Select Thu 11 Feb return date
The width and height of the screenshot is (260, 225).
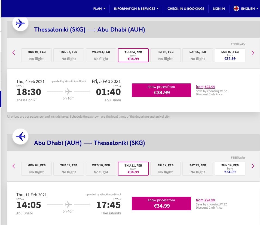tap(133, 168)
